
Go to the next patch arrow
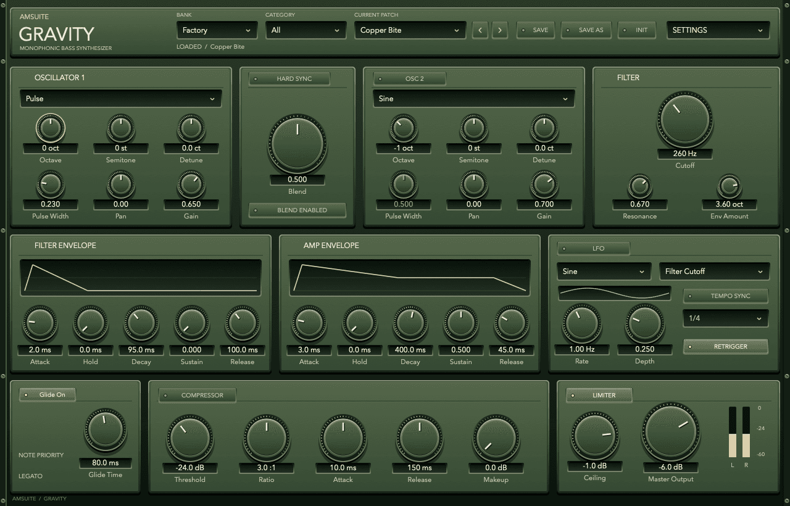[500, 30]
